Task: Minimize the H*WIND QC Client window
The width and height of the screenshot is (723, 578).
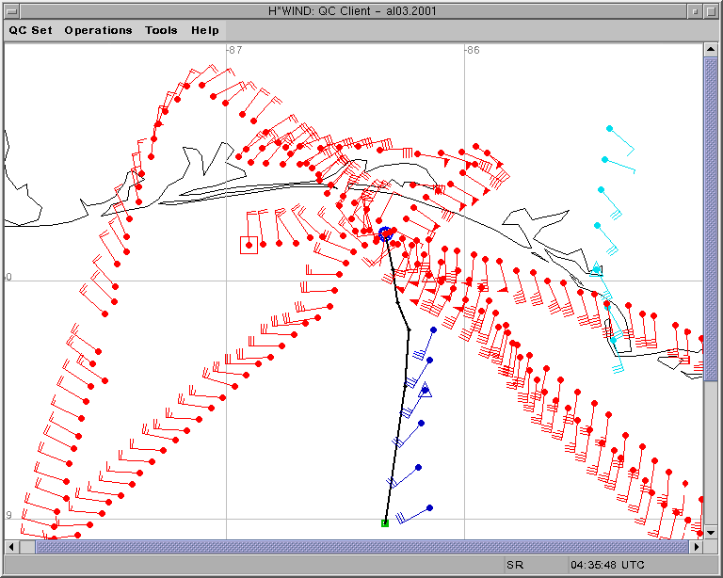Action: pos(695,9)
